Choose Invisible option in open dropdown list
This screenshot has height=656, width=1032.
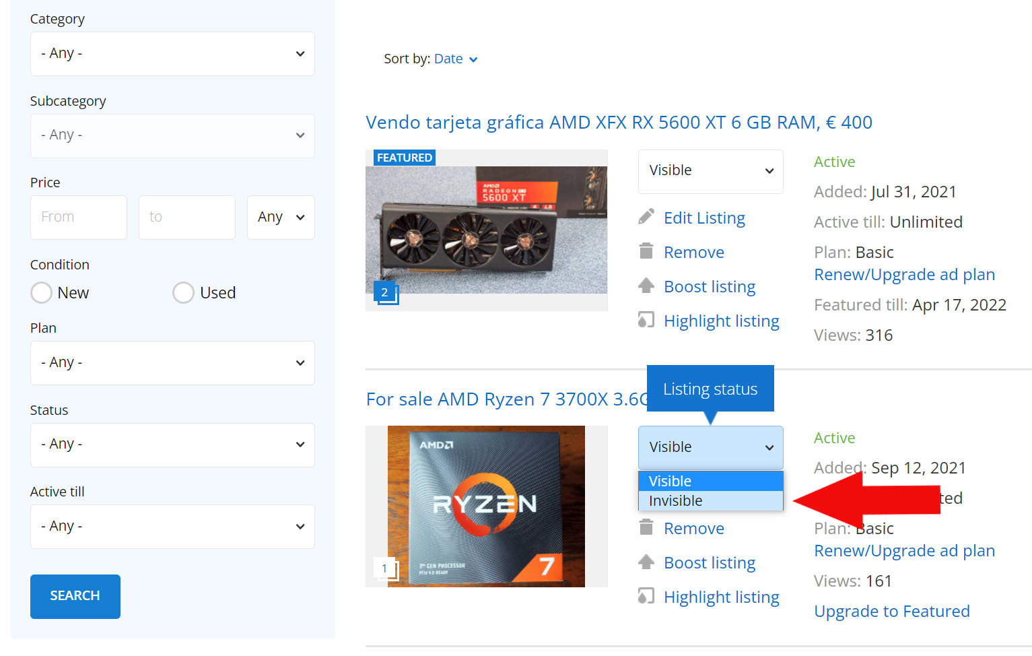(x=711, y=500)
